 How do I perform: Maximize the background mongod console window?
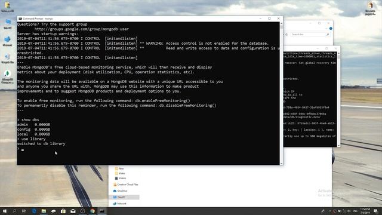[326, 48]
